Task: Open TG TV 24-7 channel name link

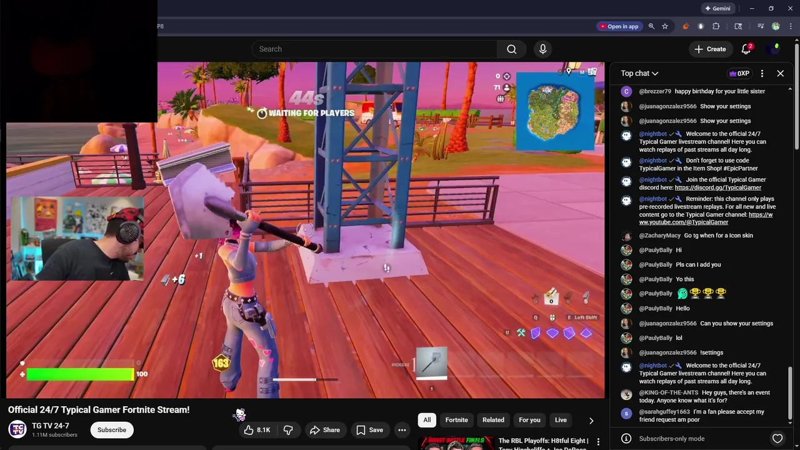Action: [51, 426]
